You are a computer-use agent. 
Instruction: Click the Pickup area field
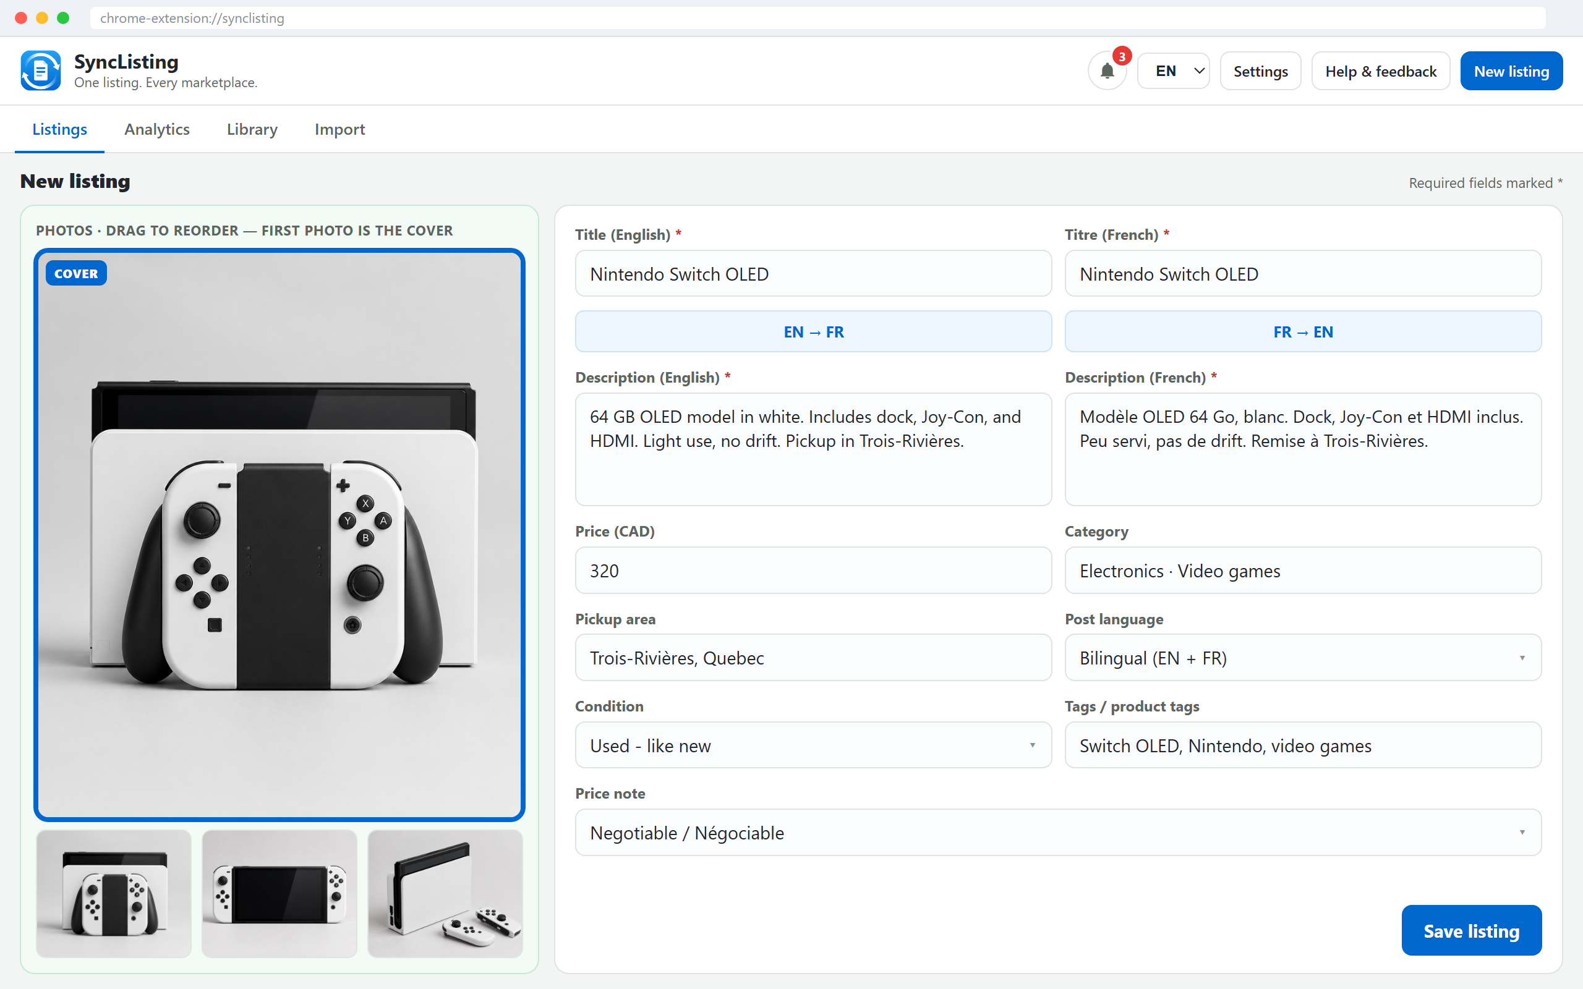tap(813, 657)
